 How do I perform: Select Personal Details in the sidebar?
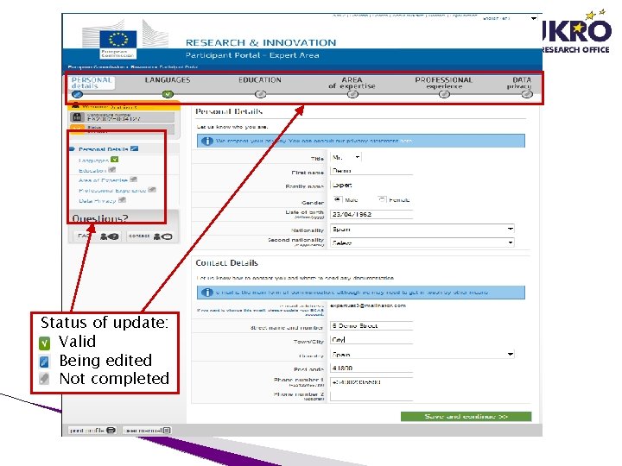click(x=103, y=149)
